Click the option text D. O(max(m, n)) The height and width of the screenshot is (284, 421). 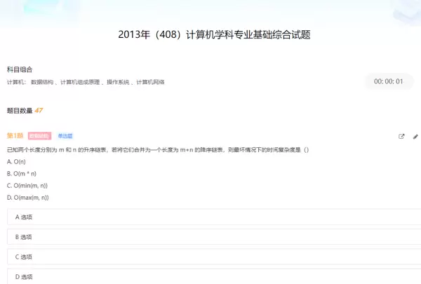point(27,198)
